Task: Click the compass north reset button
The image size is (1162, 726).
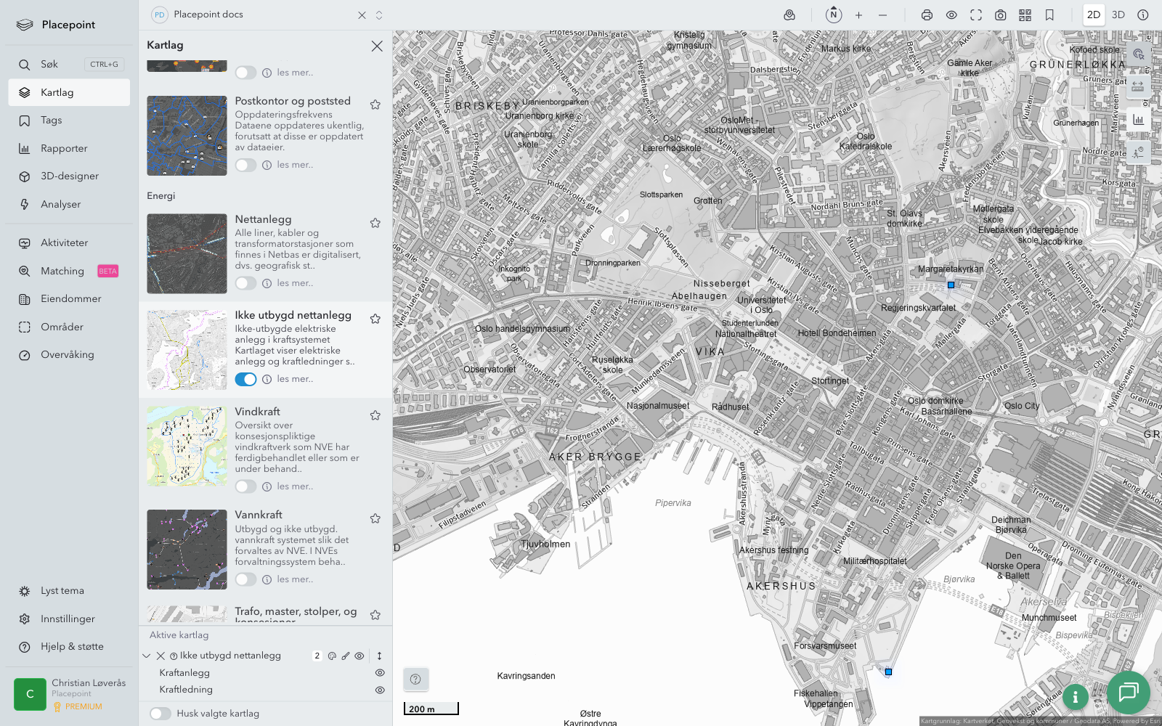Action: coord(834,15)
